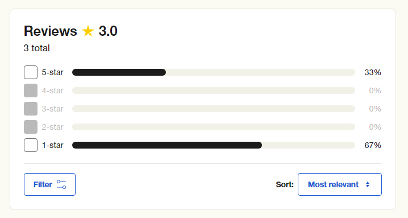Click the empty 2-star rating bar
The image size is (408, 218).
(213, 127)
